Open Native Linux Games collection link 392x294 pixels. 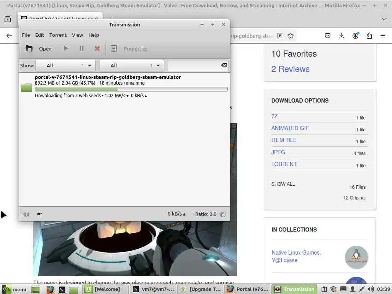(296, 256)
